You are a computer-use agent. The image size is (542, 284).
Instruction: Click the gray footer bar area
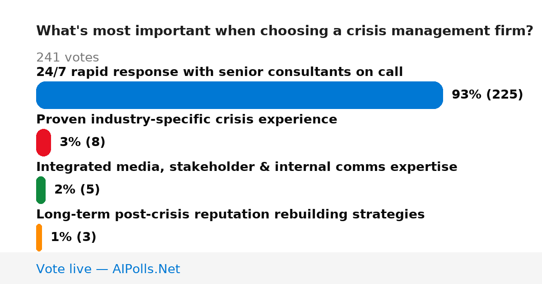tap(271, 268)
